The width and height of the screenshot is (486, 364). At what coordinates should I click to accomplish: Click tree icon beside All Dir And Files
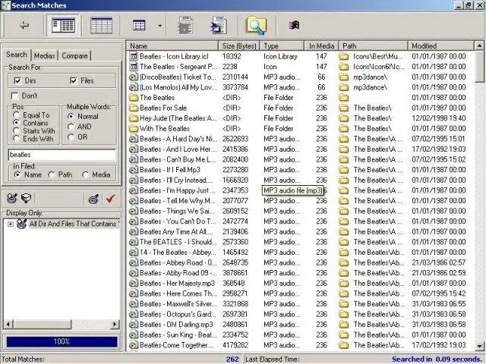point(21,224)
